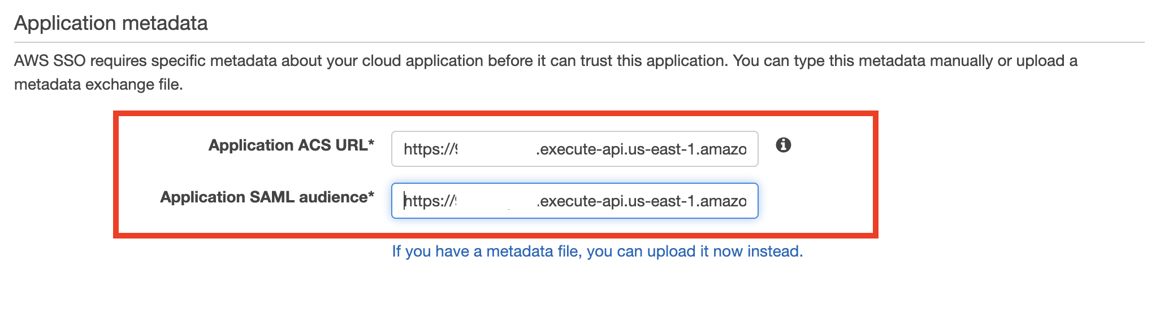Click the words 'metadata exchange file.' in description
The height and width of the screenshot is (318, 1151).
pos(98,85)
